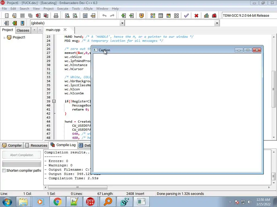The width and height of the screenshot is (277, 207).
Task: Open the Search menu
Action: (24, 9)
